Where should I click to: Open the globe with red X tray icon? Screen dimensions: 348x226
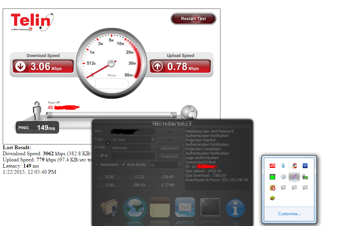[272, 188]
